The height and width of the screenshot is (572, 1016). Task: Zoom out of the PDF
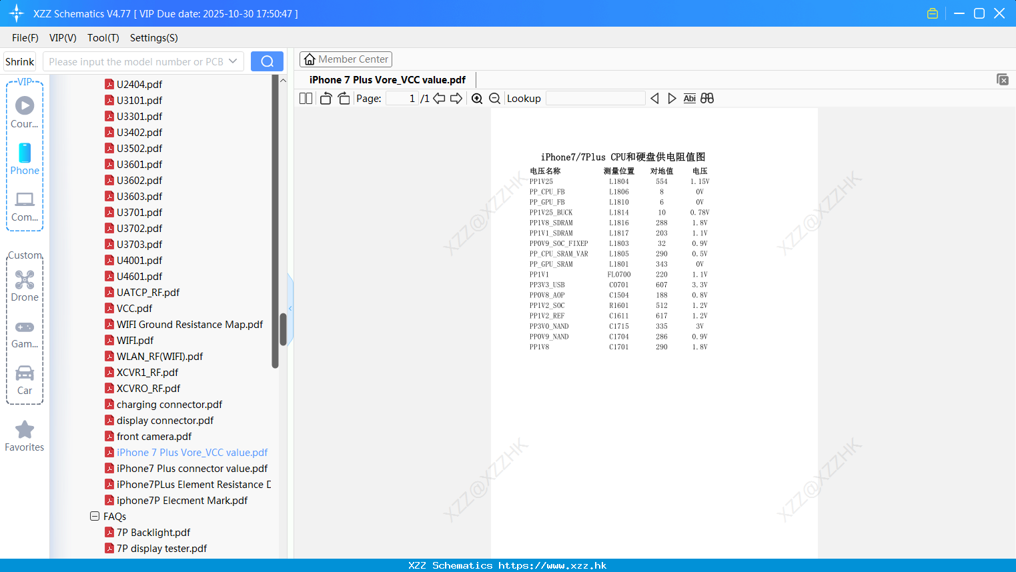click(495, 98)
